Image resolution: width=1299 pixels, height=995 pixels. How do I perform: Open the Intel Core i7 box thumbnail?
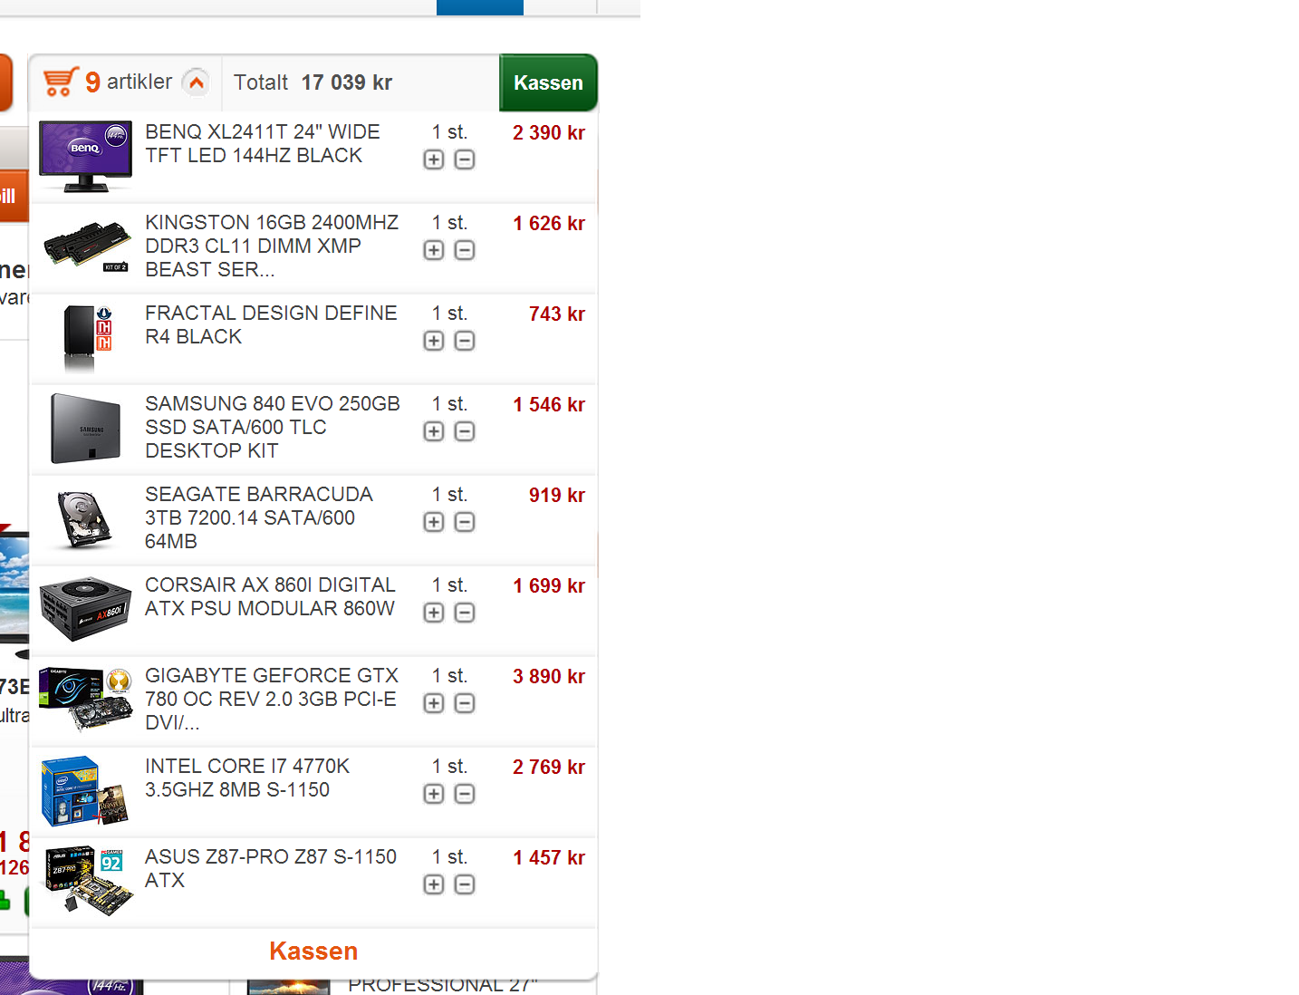pyautogui.click(x=84, y=791)
